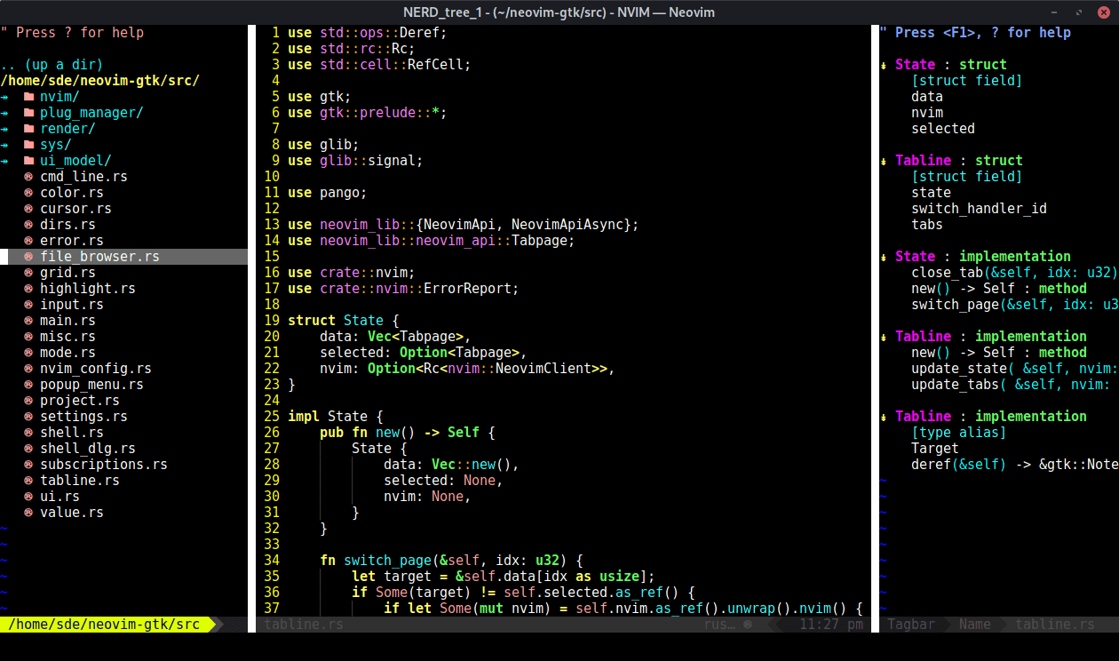Open ui.rs from the file tree
This screenshot has height=661, width=1119.
coord(60,497)
